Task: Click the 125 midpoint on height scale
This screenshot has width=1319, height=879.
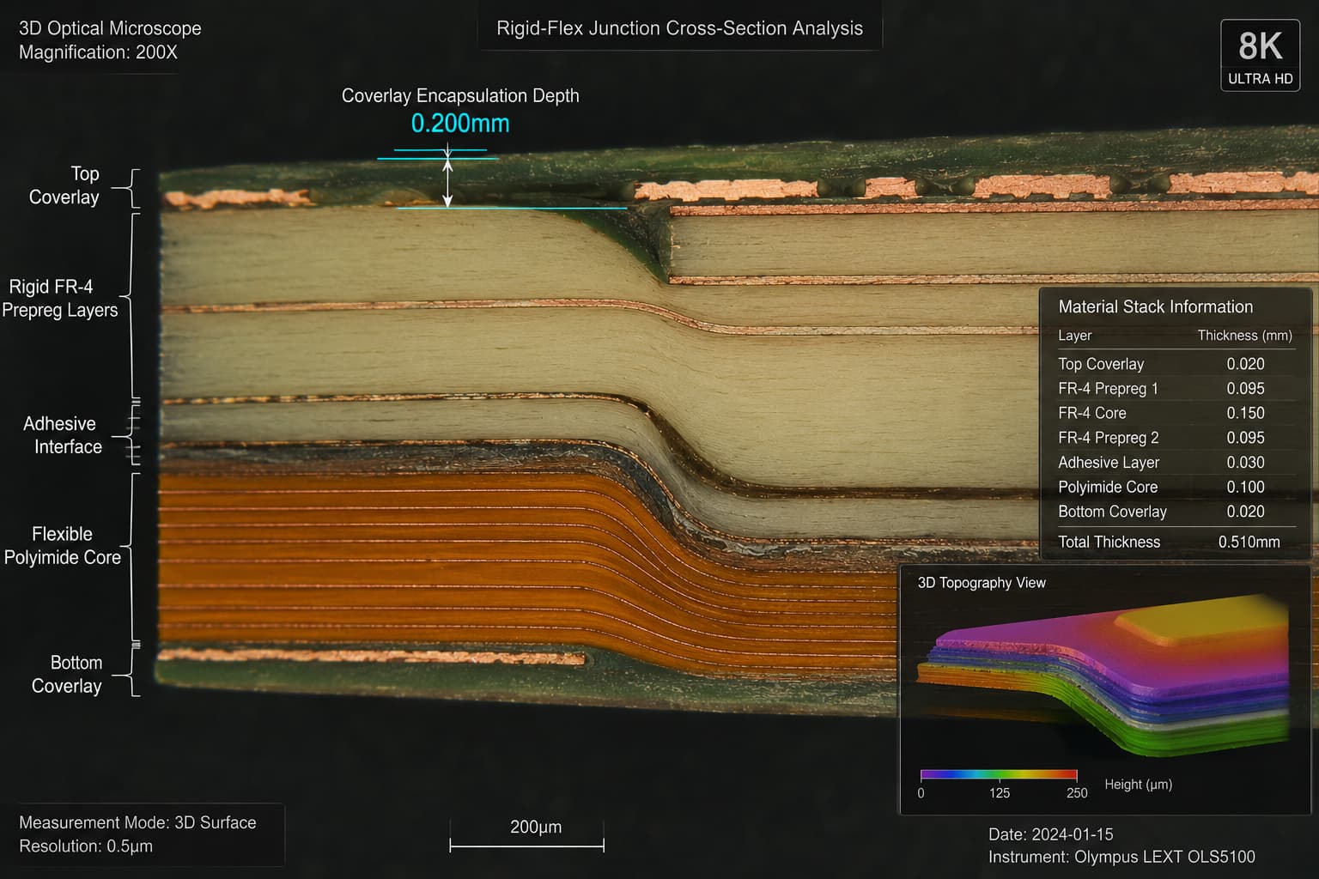Action: click(x=1000, y=793)
